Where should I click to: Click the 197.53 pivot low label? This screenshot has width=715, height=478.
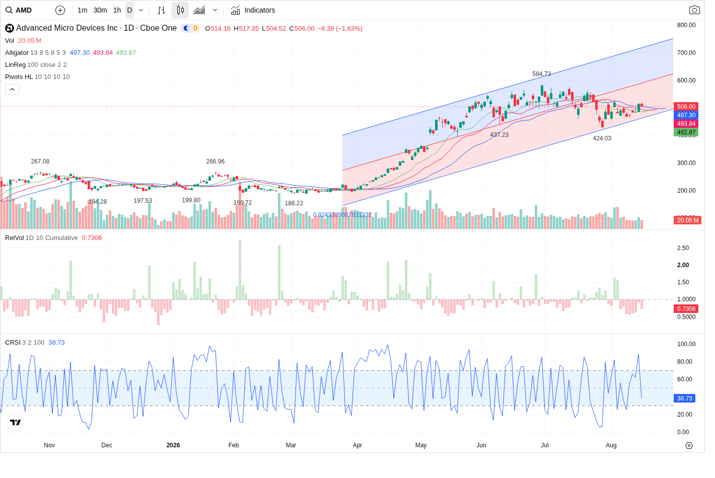[x=143, y=201]
